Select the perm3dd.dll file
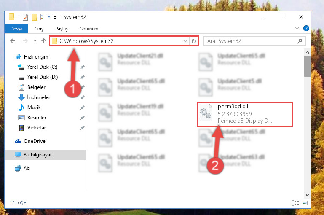 pyautogui.click(x=245, y=114)
